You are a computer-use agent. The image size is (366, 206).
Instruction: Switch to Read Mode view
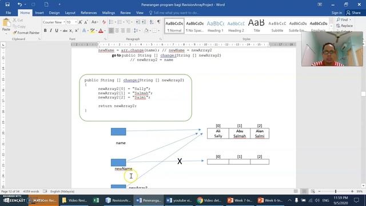(296, 191)
